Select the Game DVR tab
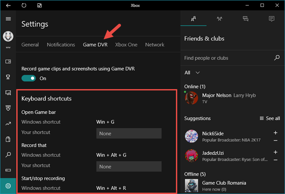 tap(95, 45)
